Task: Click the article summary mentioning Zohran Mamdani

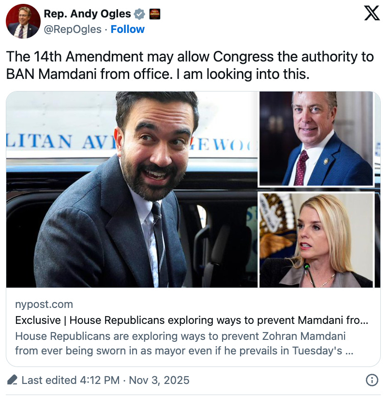Action: [184, 343]
